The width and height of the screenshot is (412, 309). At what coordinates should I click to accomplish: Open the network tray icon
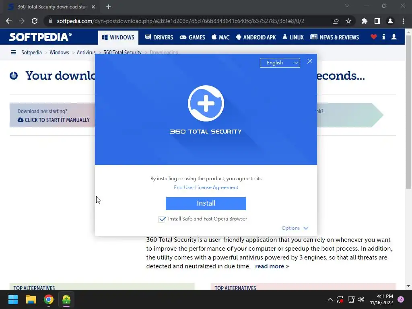(351, 299)
